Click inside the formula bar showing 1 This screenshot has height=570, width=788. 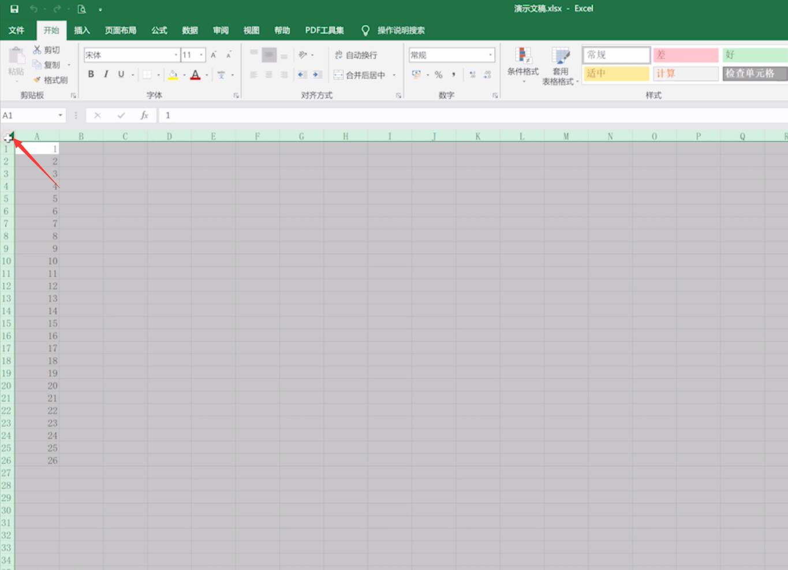pos(473,115)
